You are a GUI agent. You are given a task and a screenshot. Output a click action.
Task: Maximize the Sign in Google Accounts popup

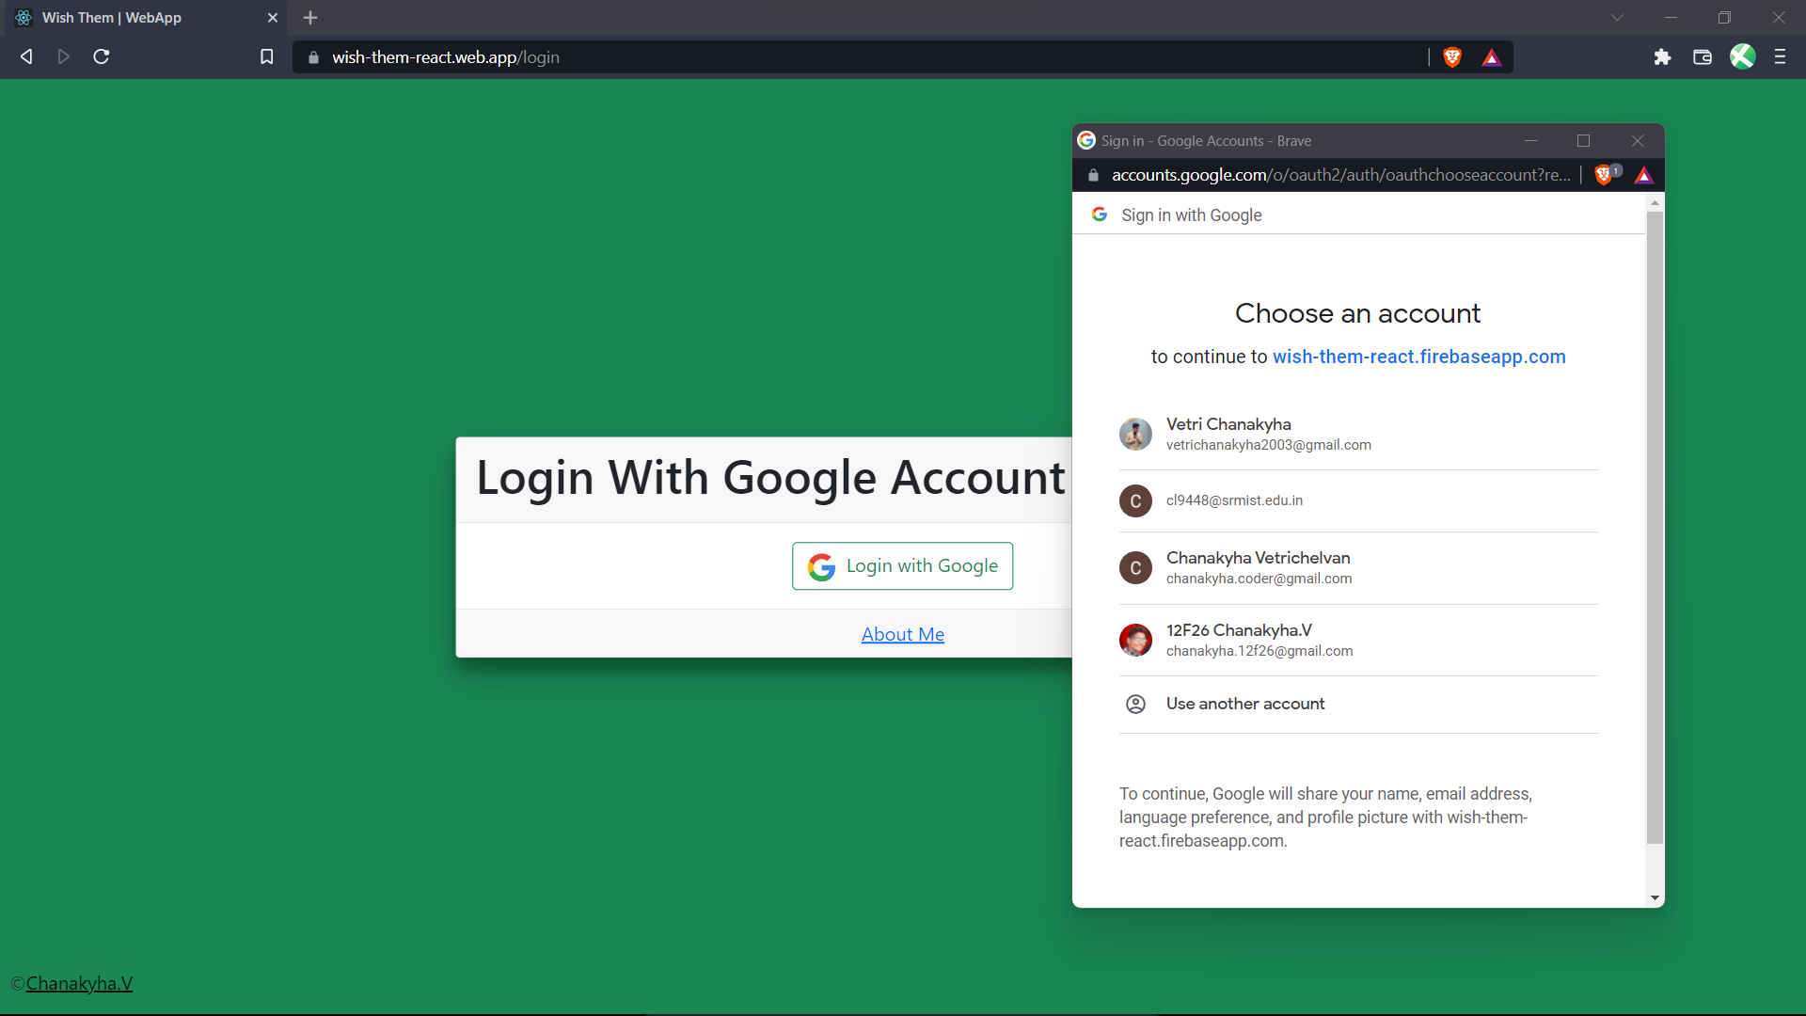[x=1583, y=141]
